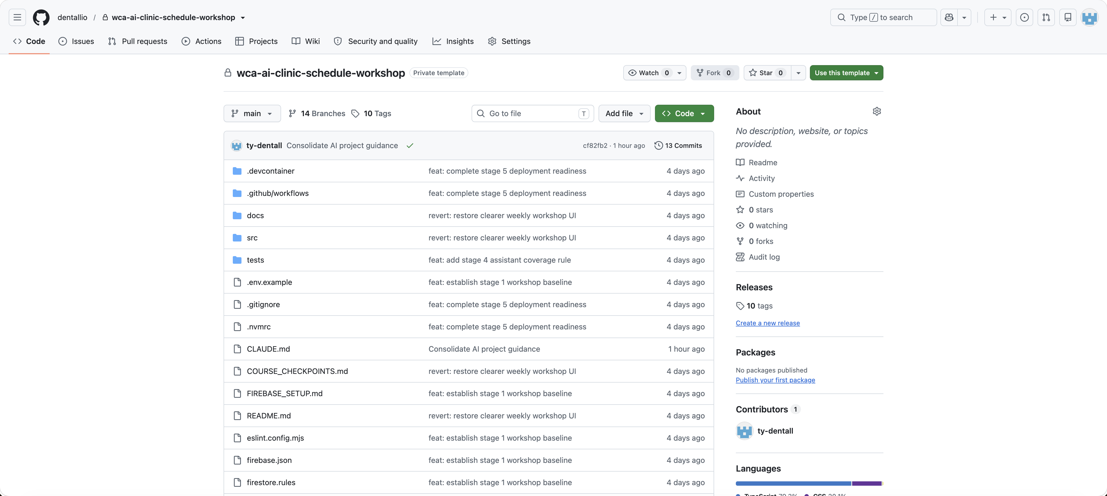The width and height of the screenshot is (1107, 496).
Task: Open Custom properties link
Action: (x=774, y=194)
